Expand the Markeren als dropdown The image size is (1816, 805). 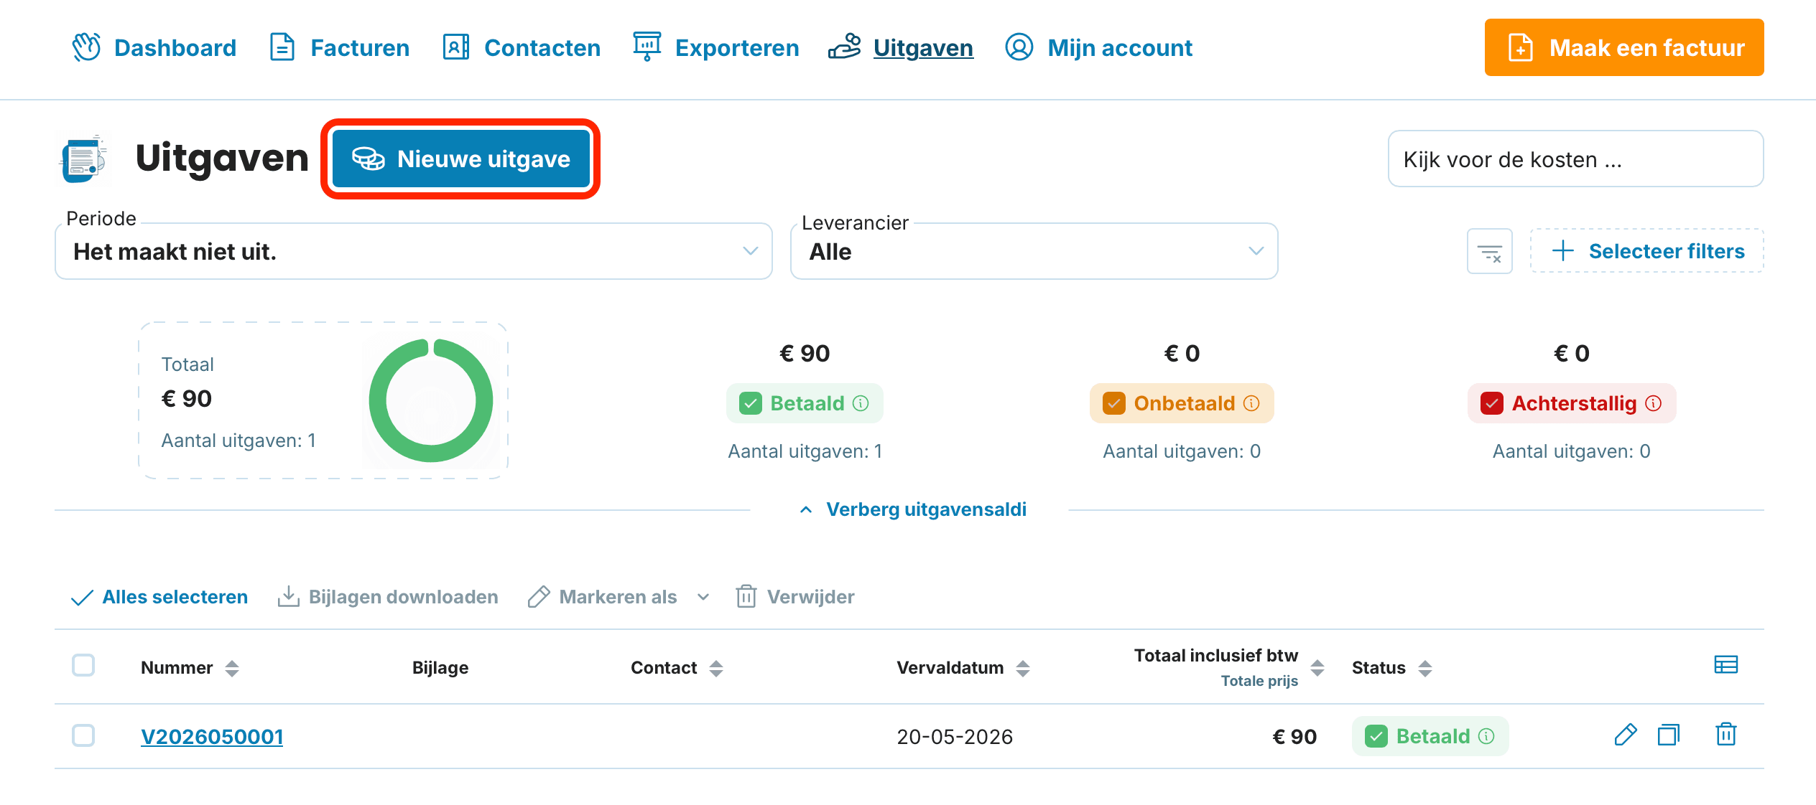click(619, 597)
